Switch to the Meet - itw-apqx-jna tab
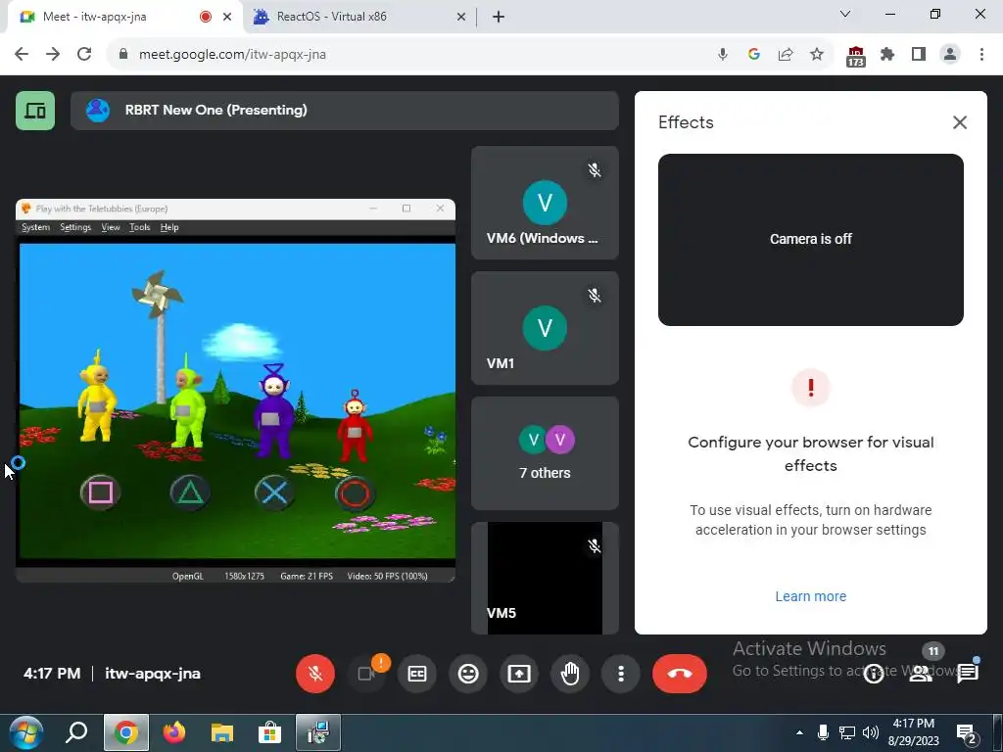Viewport: 1003px width, 752px height. point(121,17)
